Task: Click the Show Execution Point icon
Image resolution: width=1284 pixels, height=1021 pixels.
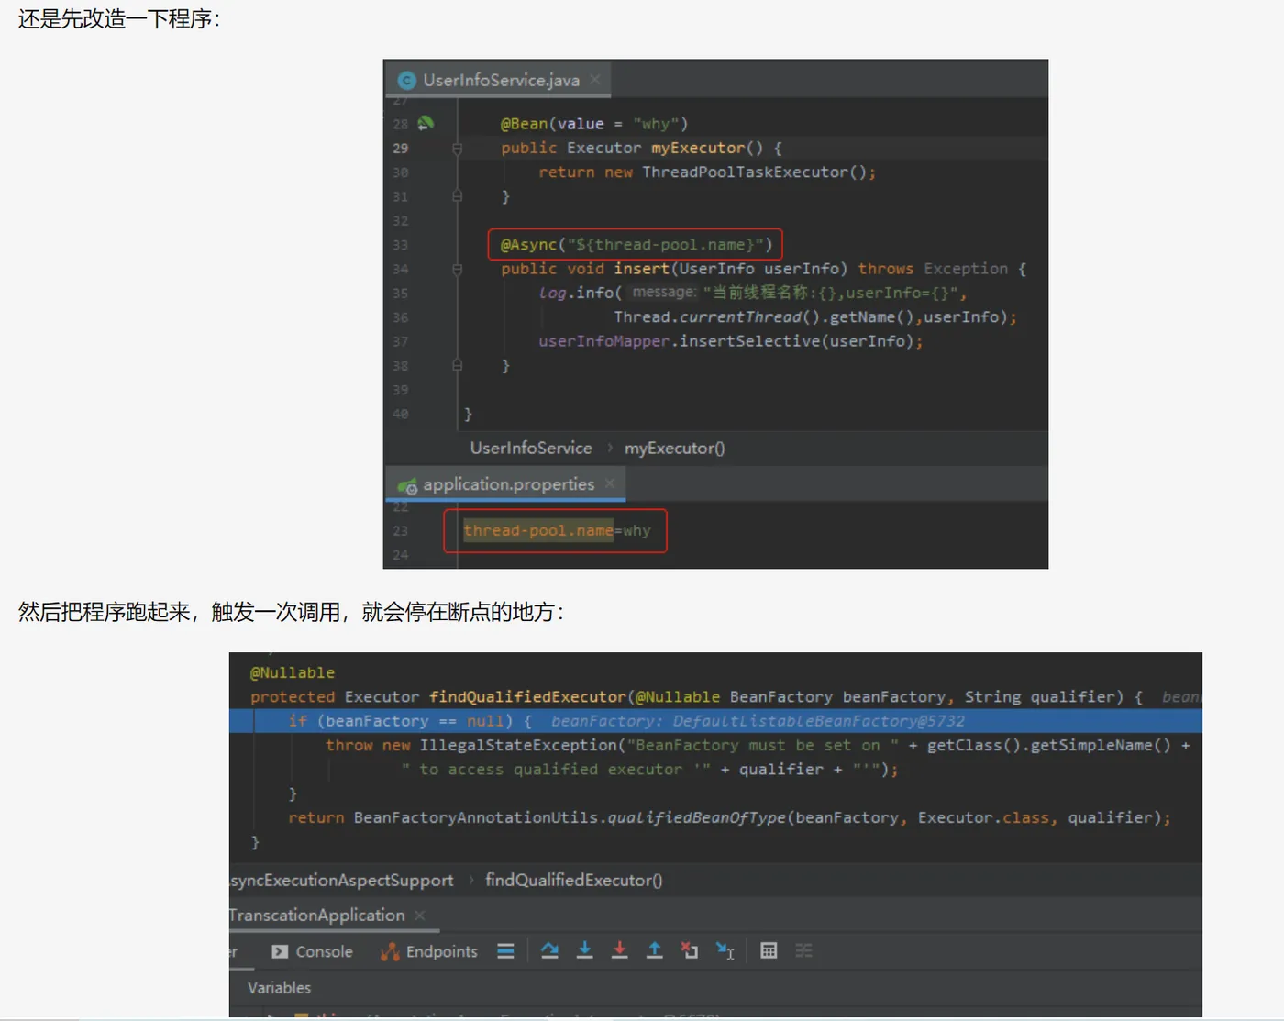Action: [505, 951]
